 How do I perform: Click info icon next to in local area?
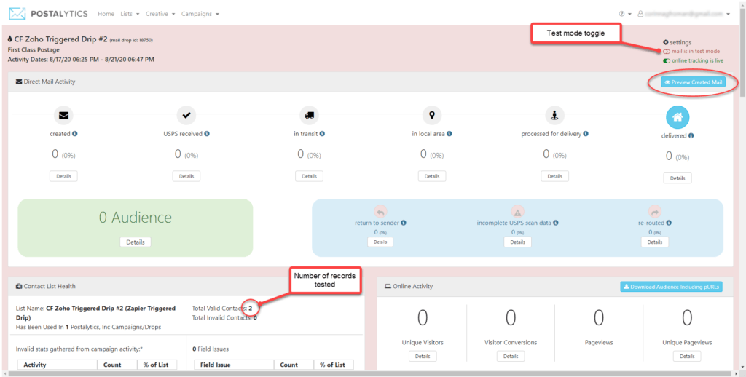coord(449,134)
